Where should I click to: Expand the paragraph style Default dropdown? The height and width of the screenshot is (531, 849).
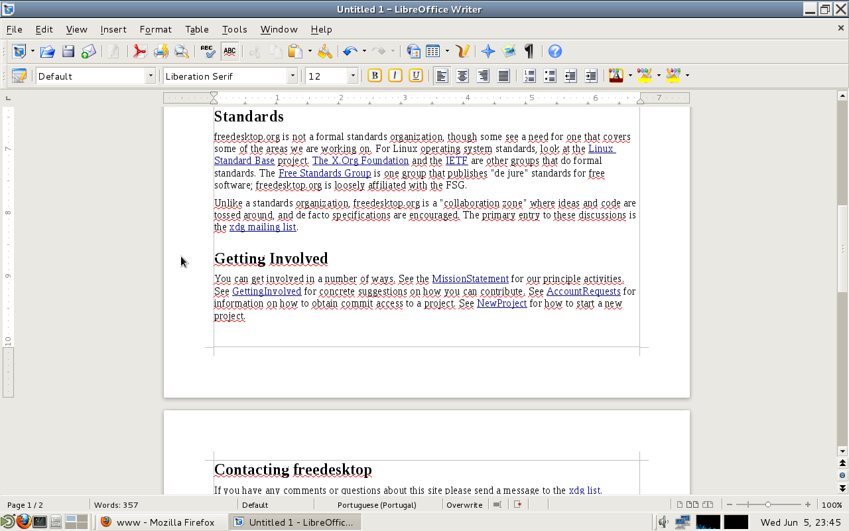(151, 76)
